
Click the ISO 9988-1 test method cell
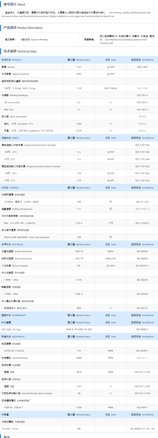pyautogui.click(x=142, y=329)
